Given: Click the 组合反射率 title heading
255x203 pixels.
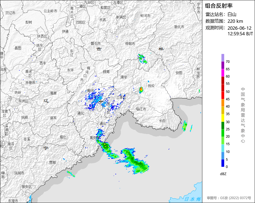Looking at the screenshot, I should click(219, 6).
